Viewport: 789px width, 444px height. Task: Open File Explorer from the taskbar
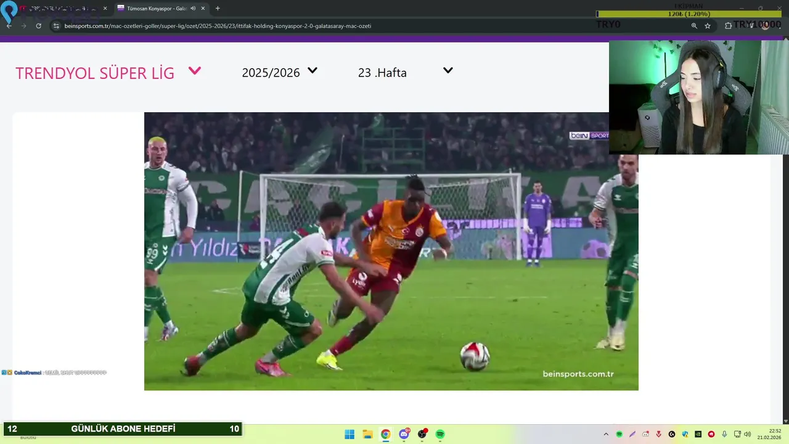tap(367, 434)
